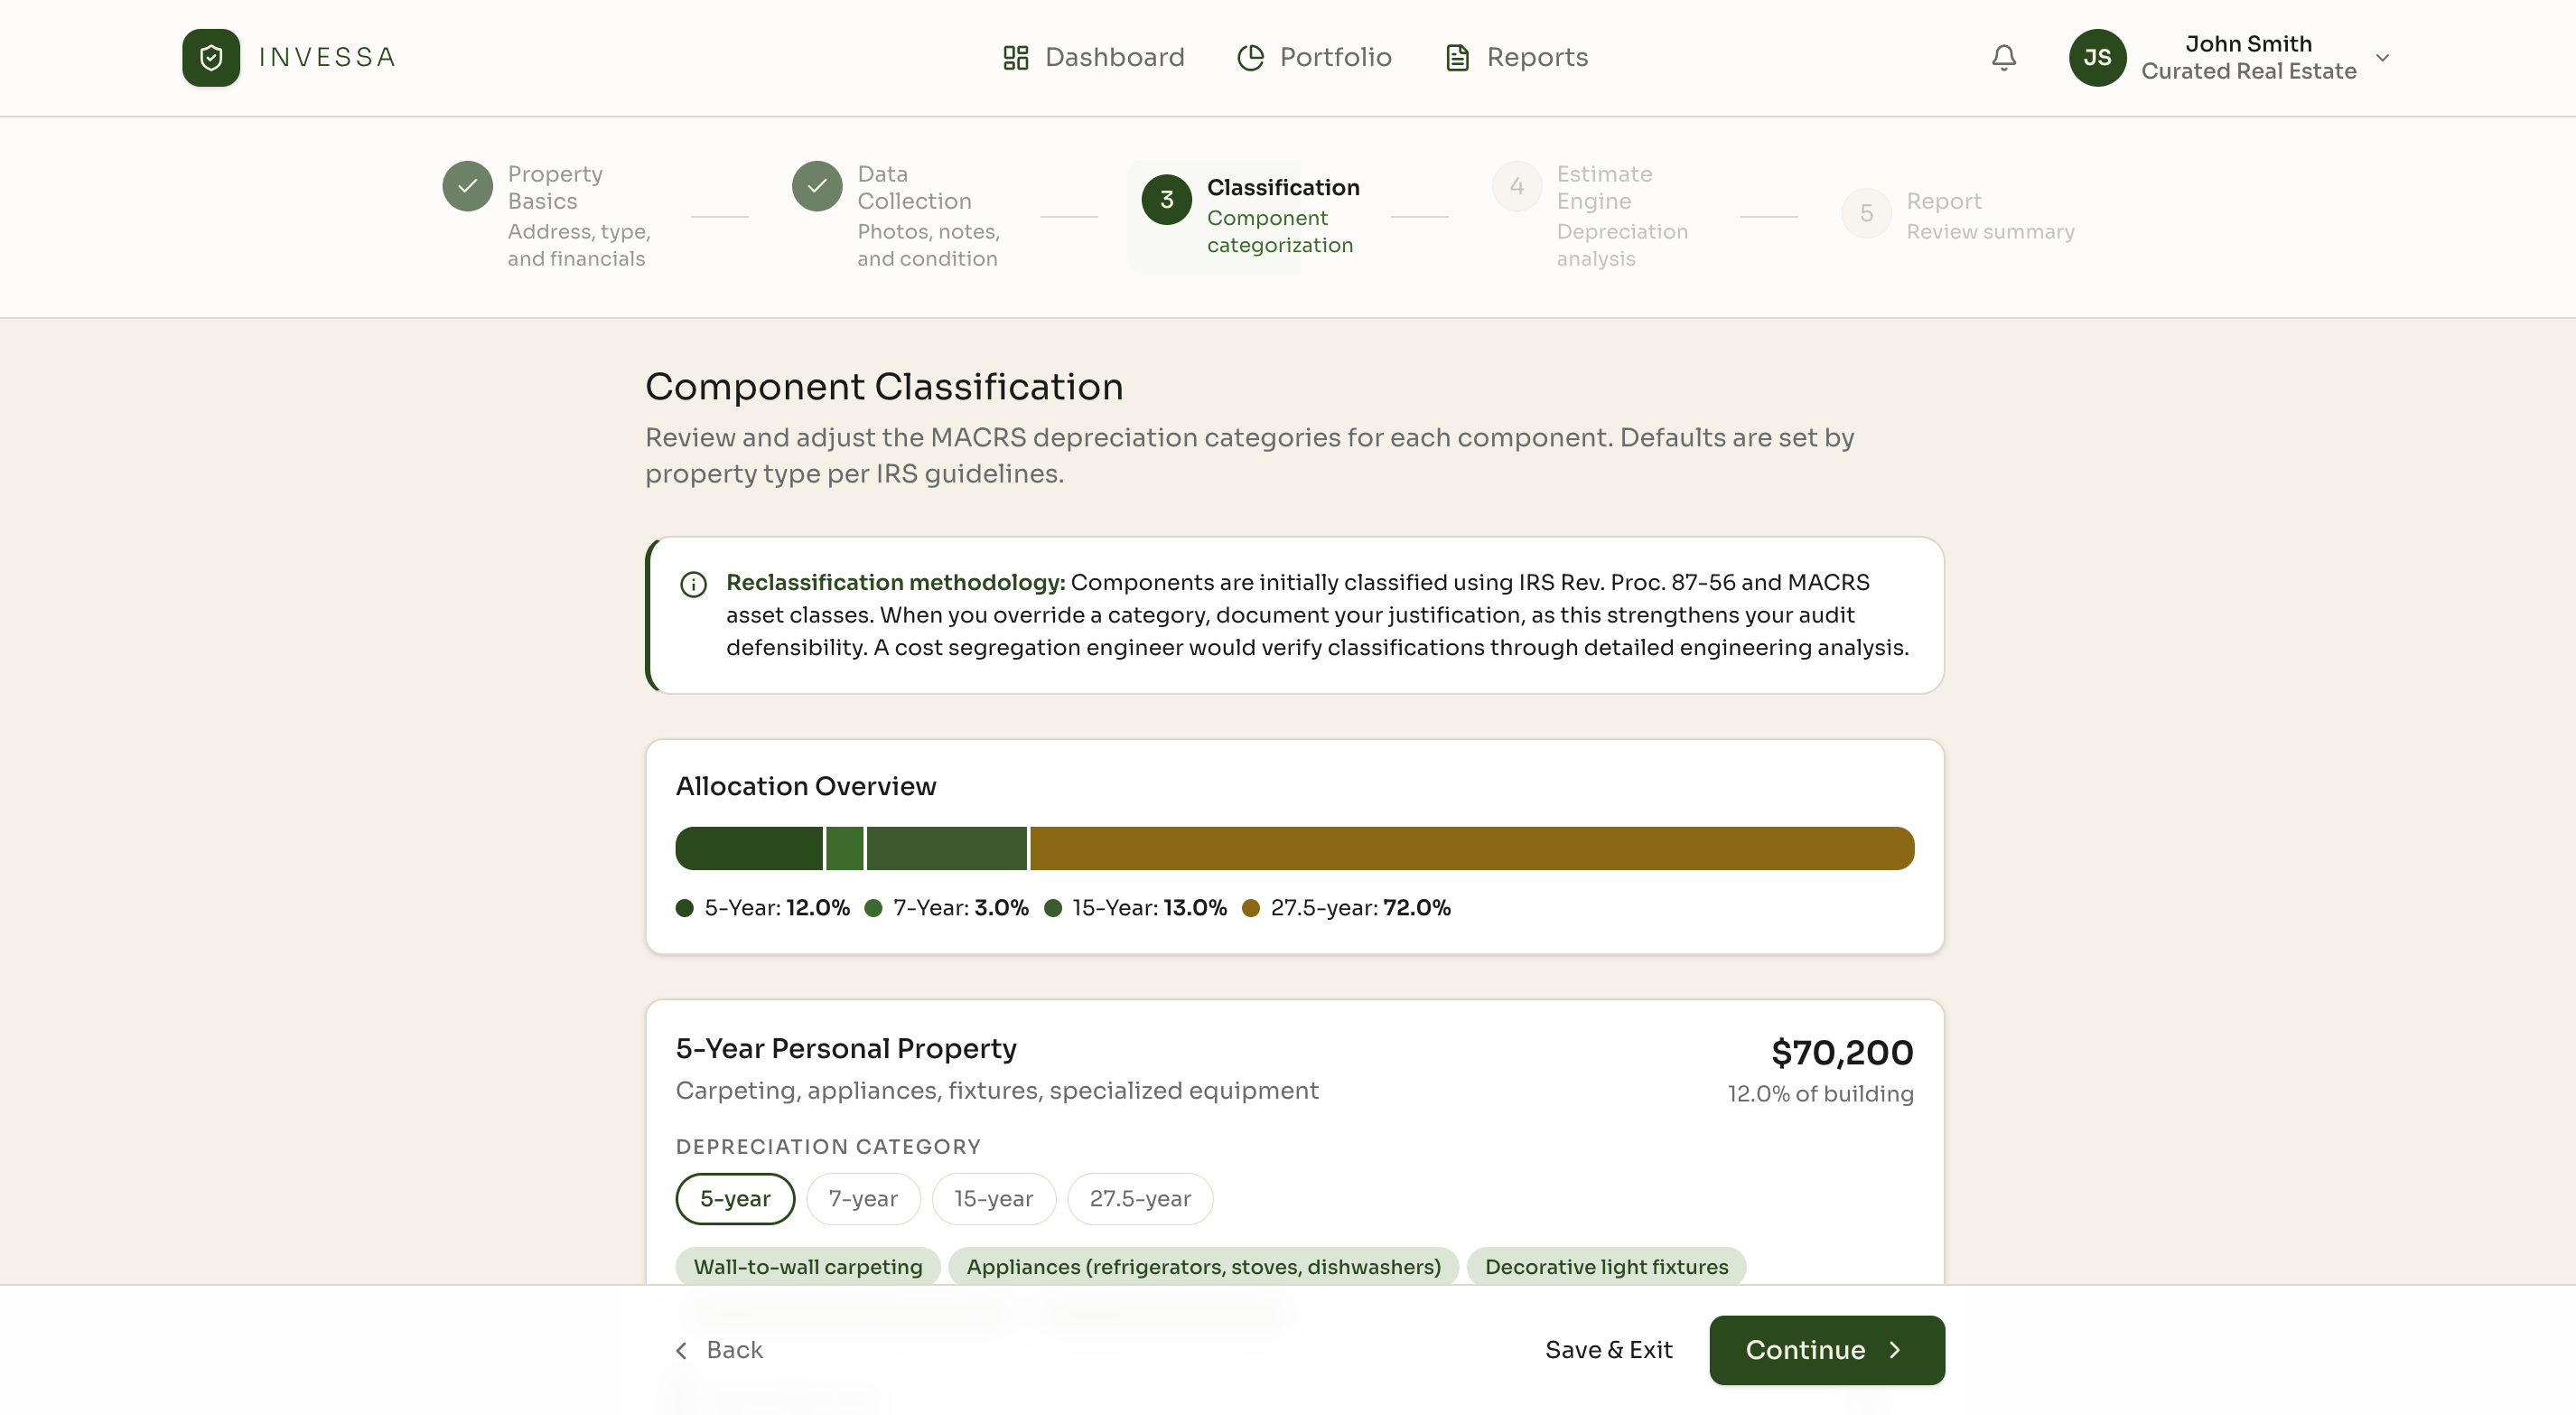Click the 12.0% of building text

[x=1821, y=1093]
